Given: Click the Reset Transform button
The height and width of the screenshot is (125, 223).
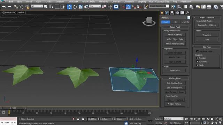Looking at the screenshot, I should click(207, 35).
